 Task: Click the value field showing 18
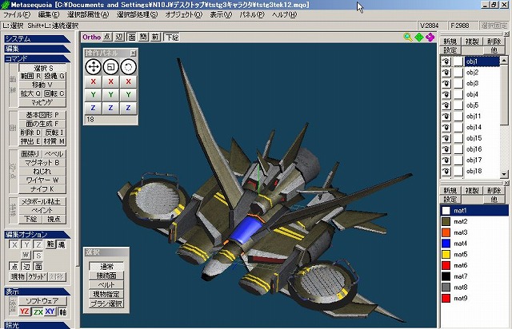point(110,119)
